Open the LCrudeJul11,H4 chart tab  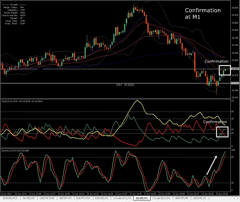(x=122, y=198)
